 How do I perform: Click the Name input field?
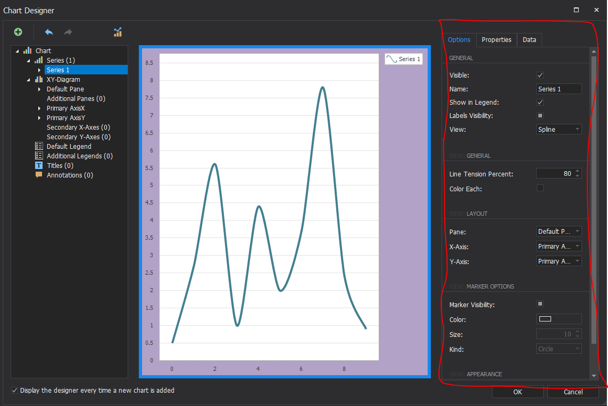(x=559, y=89)
